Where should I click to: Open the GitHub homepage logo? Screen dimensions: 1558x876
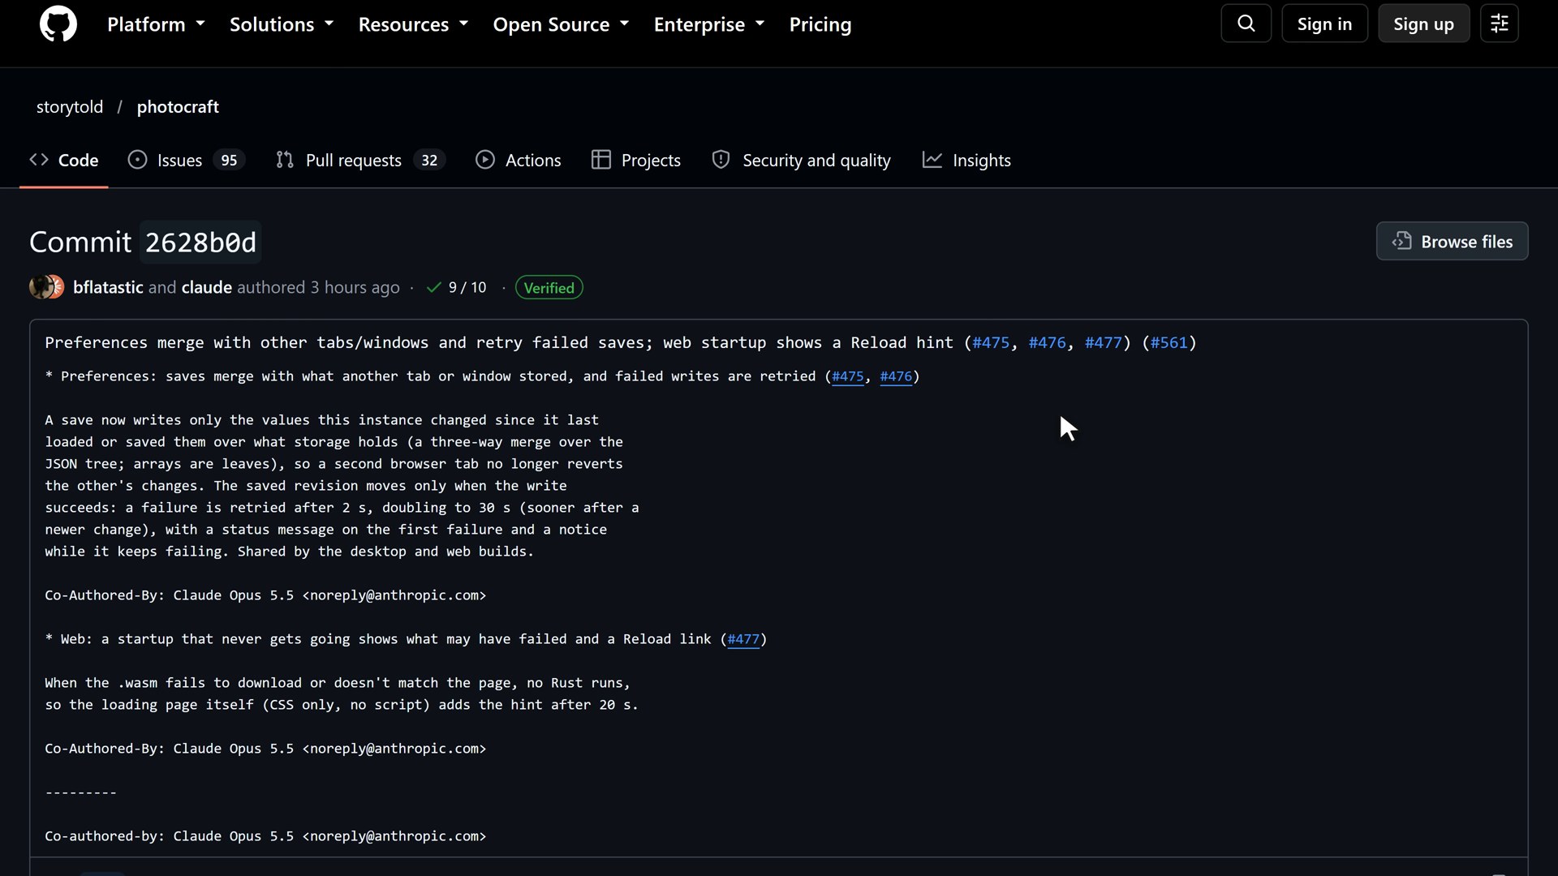(58, 24)
